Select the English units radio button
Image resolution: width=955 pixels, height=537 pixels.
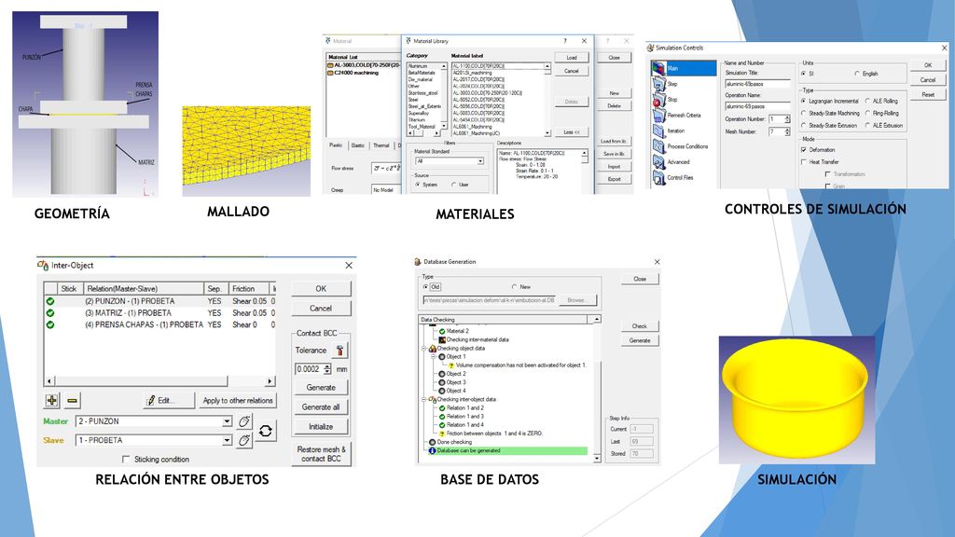[856, 74]
